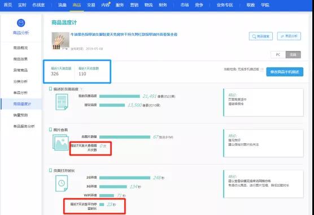Image resolution: width=314 pixels, height=215 pixels.
Task: Go to 商品效果 in the sidebar
Action: [20, 59]
